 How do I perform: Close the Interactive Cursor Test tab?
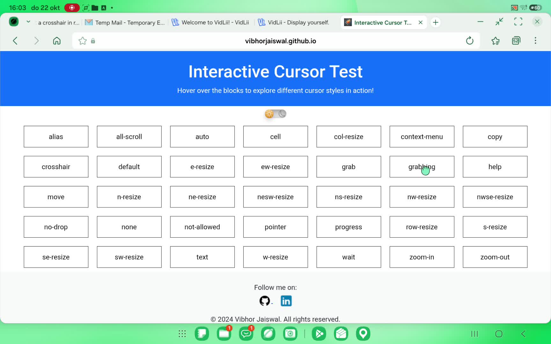[x=421, y=22]
